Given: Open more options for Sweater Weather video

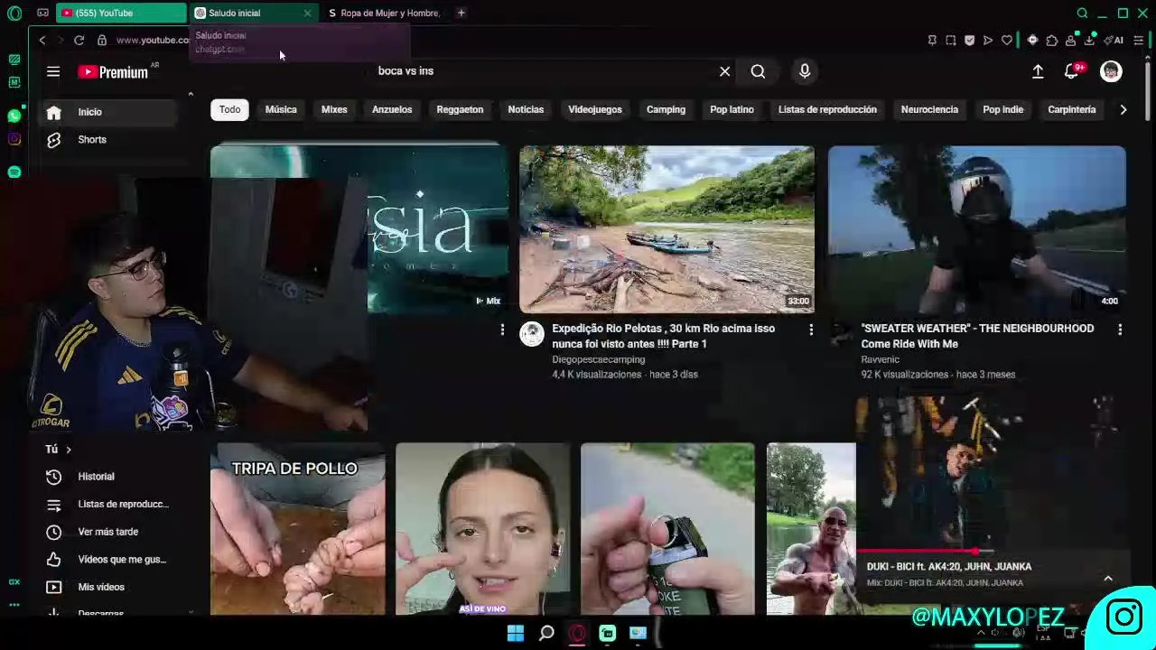Looking at the screenshot, I should click(1120, 330).
